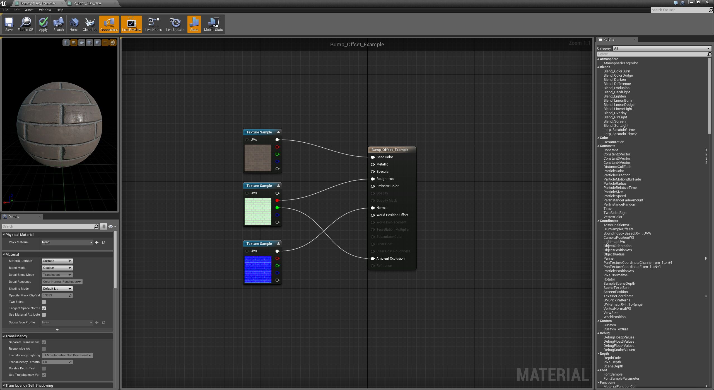714x390 pixels.
Task: Click the Clean Up toolbar icon
Action: [89, 24]
